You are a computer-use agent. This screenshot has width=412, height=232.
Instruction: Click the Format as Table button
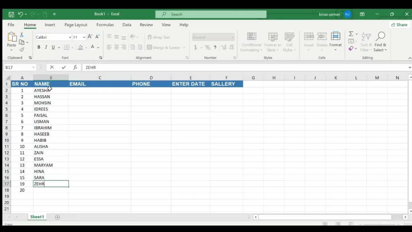pos(272,42)
